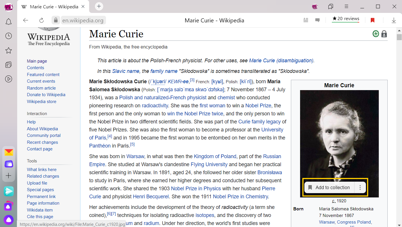Click the page vertical scrollbar thumb

(x=399, y=37)
